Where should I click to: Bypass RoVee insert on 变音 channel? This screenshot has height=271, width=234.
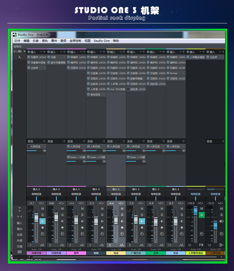168,73
